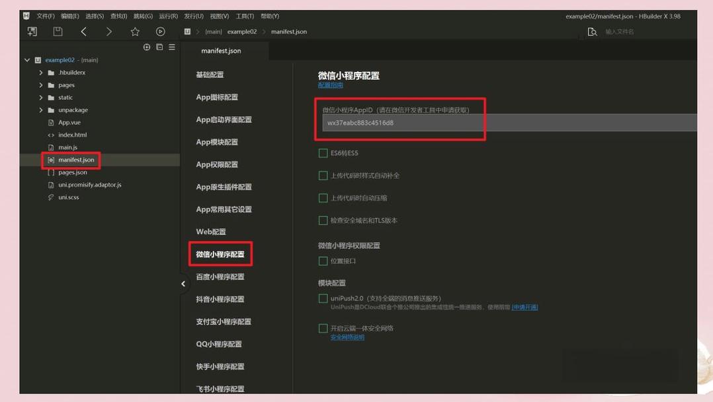
Task: Click manifest.json in the breadcrumb
Action: (289, 32)
